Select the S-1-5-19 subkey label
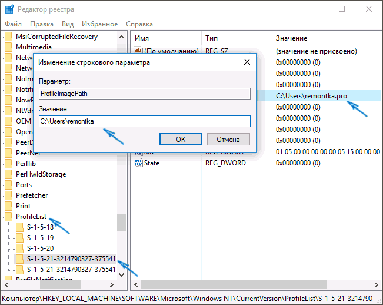Image resolution: width=383 pixels, height=305 pixels. coord(40,237)
